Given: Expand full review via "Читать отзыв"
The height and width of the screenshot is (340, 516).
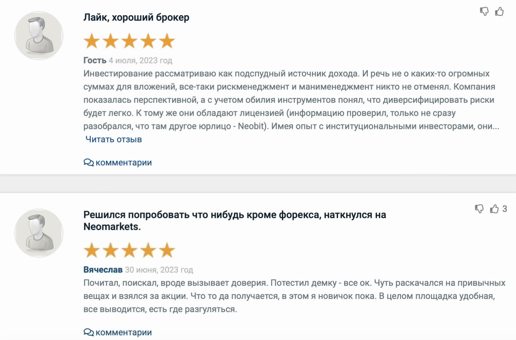Looking at the screenshot, I should [x=114, y=139].
